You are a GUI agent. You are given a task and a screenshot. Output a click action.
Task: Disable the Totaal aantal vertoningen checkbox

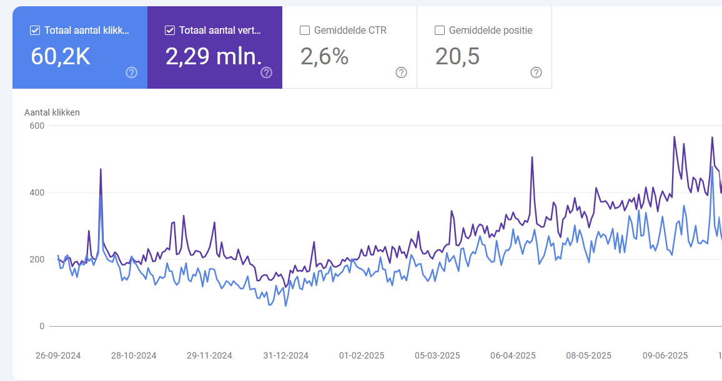coord(170,30)
